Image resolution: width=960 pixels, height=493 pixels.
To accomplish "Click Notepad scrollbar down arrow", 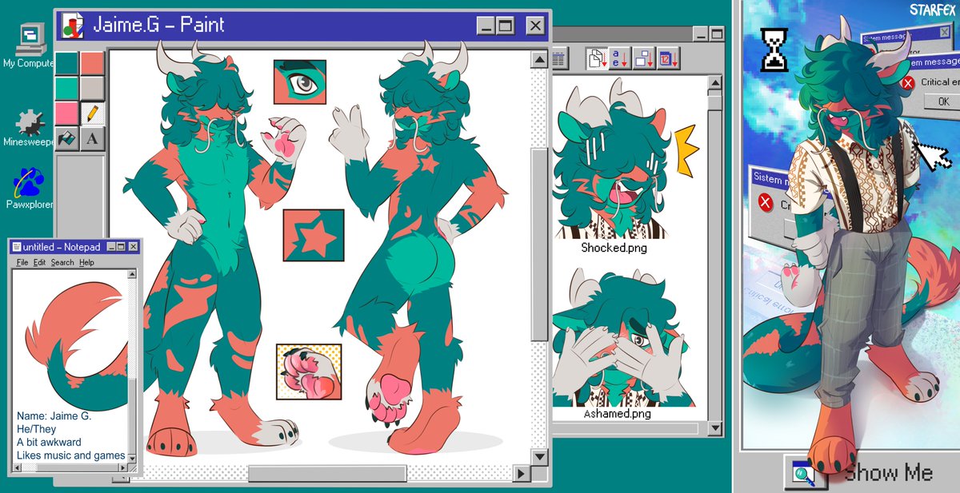I will coord(134,459).
